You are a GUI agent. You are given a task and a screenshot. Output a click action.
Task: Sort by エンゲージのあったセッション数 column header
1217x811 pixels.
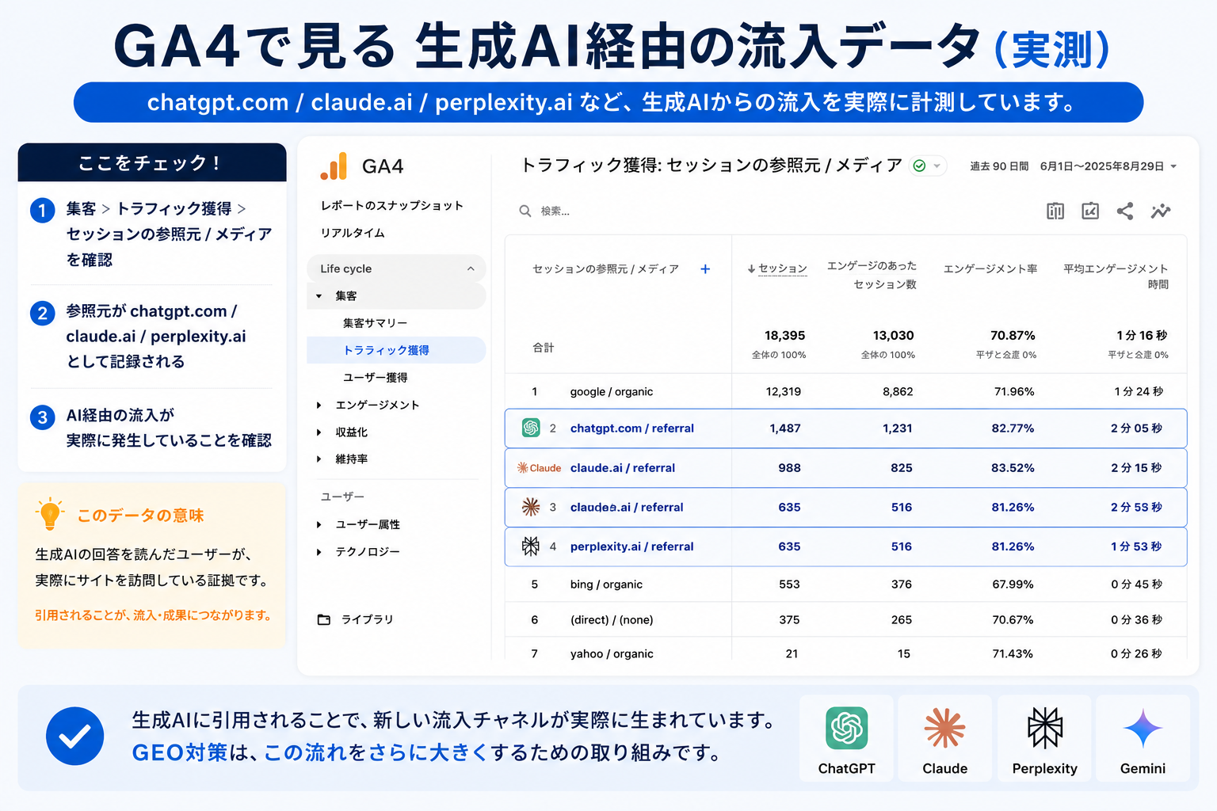(872, 275)
